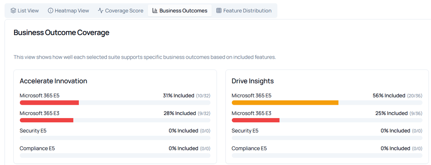Go to the Coverage Score tab
The width and height of the screenshot is (431, 165).
tap(121, 11)
